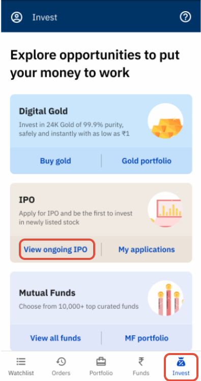Click Buy gold
This screenshot has width=201, height=381.
click(55, 161)
